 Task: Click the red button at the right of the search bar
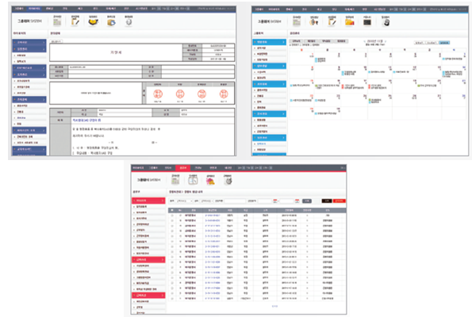[340, 201]
